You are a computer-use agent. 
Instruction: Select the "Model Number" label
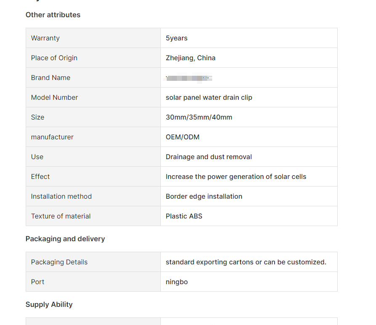54,97
